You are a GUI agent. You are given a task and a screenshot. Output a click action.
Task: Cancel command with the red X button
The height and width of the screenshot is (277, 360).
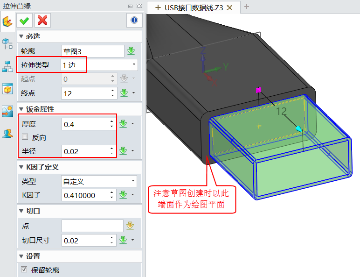[x=42, y=20]
